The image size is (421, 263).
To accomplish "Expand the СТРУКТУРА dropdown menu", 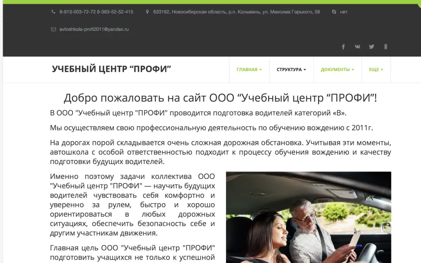I will 291,70.
